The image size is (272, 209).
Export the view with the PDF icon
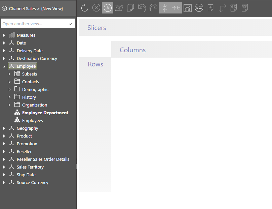click(244, 8)
